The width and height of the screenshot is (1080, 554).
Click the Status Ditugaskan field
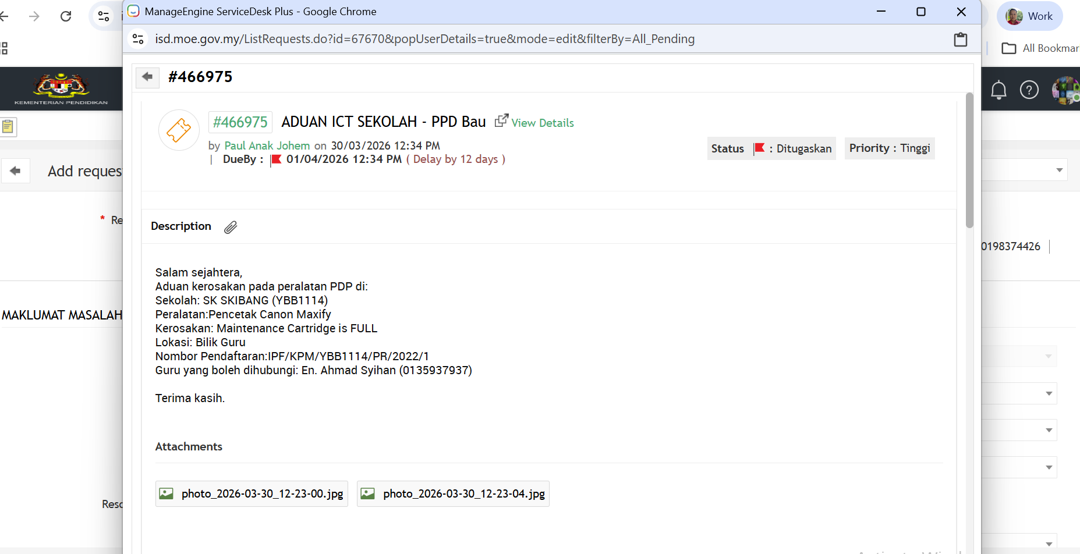click(771, 148)
